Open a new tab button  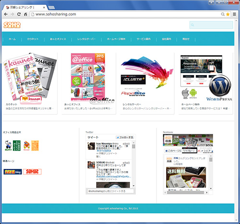point(51,7)
